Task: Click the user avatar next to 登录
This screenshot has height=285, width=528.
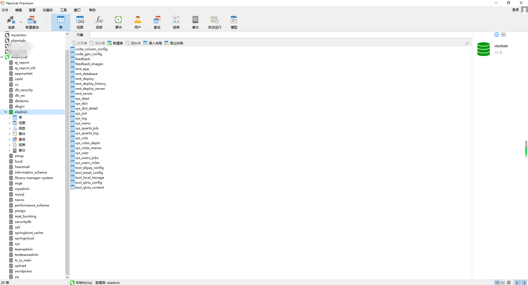Action: click(x=524, y=10)
